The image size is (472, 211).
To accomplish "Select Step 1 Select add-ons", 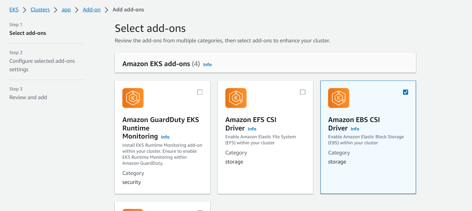I will pos(28,33).
